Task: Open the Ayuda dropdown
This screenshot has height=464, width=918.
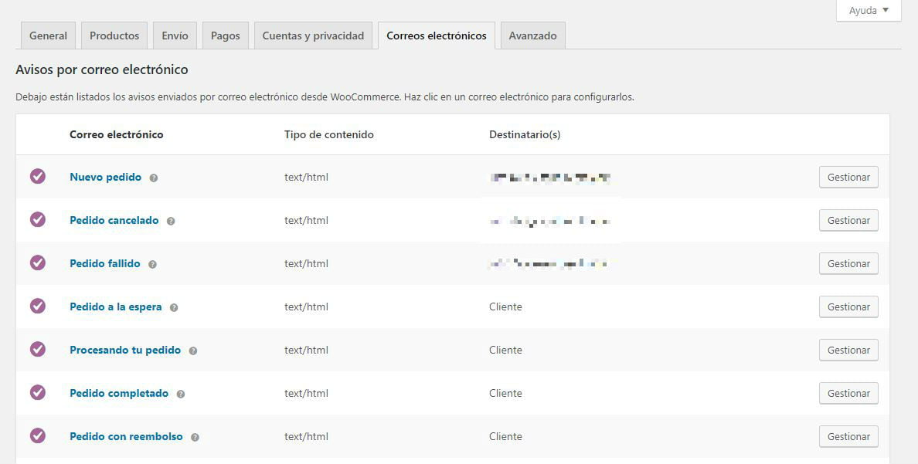Action: (x=867, y=10)
